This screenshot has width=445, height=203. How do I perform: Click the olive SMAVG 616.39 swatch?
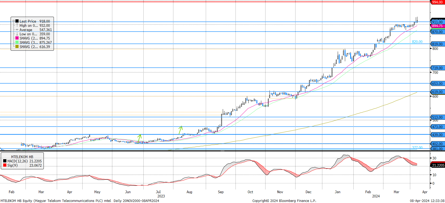pos(17,47)
